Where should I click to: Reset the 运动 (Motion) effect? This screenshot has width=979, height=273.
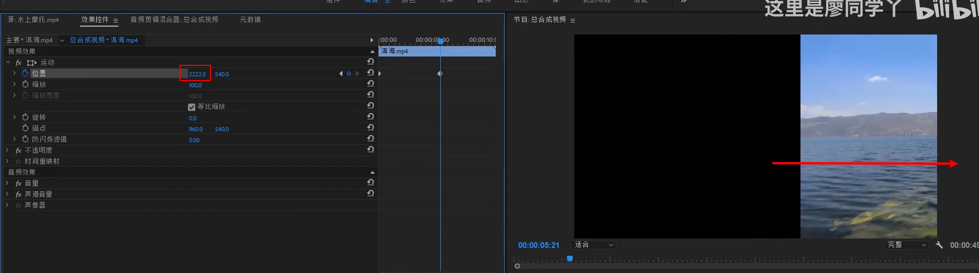[x=371, y=62]
